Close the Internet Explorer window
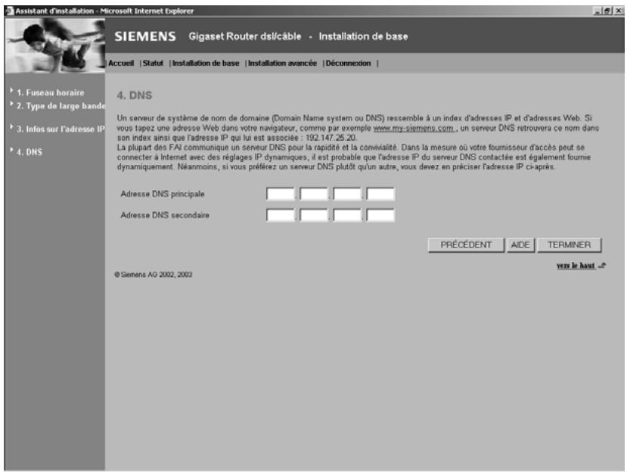The image size is (627, 473). [x=618, y=11]
